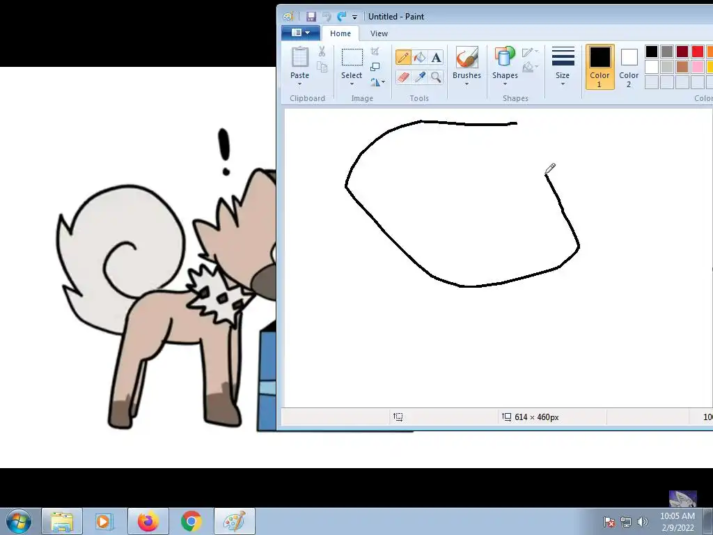Click the Paint app icon in title bar

coord(288,17)
